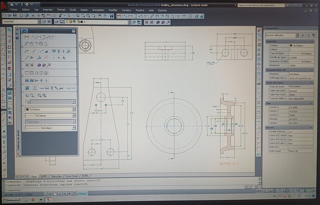This screenshot has height=205, width=320.
Task: Collapse the Visualisation 3D section
Action: (312, 70)
